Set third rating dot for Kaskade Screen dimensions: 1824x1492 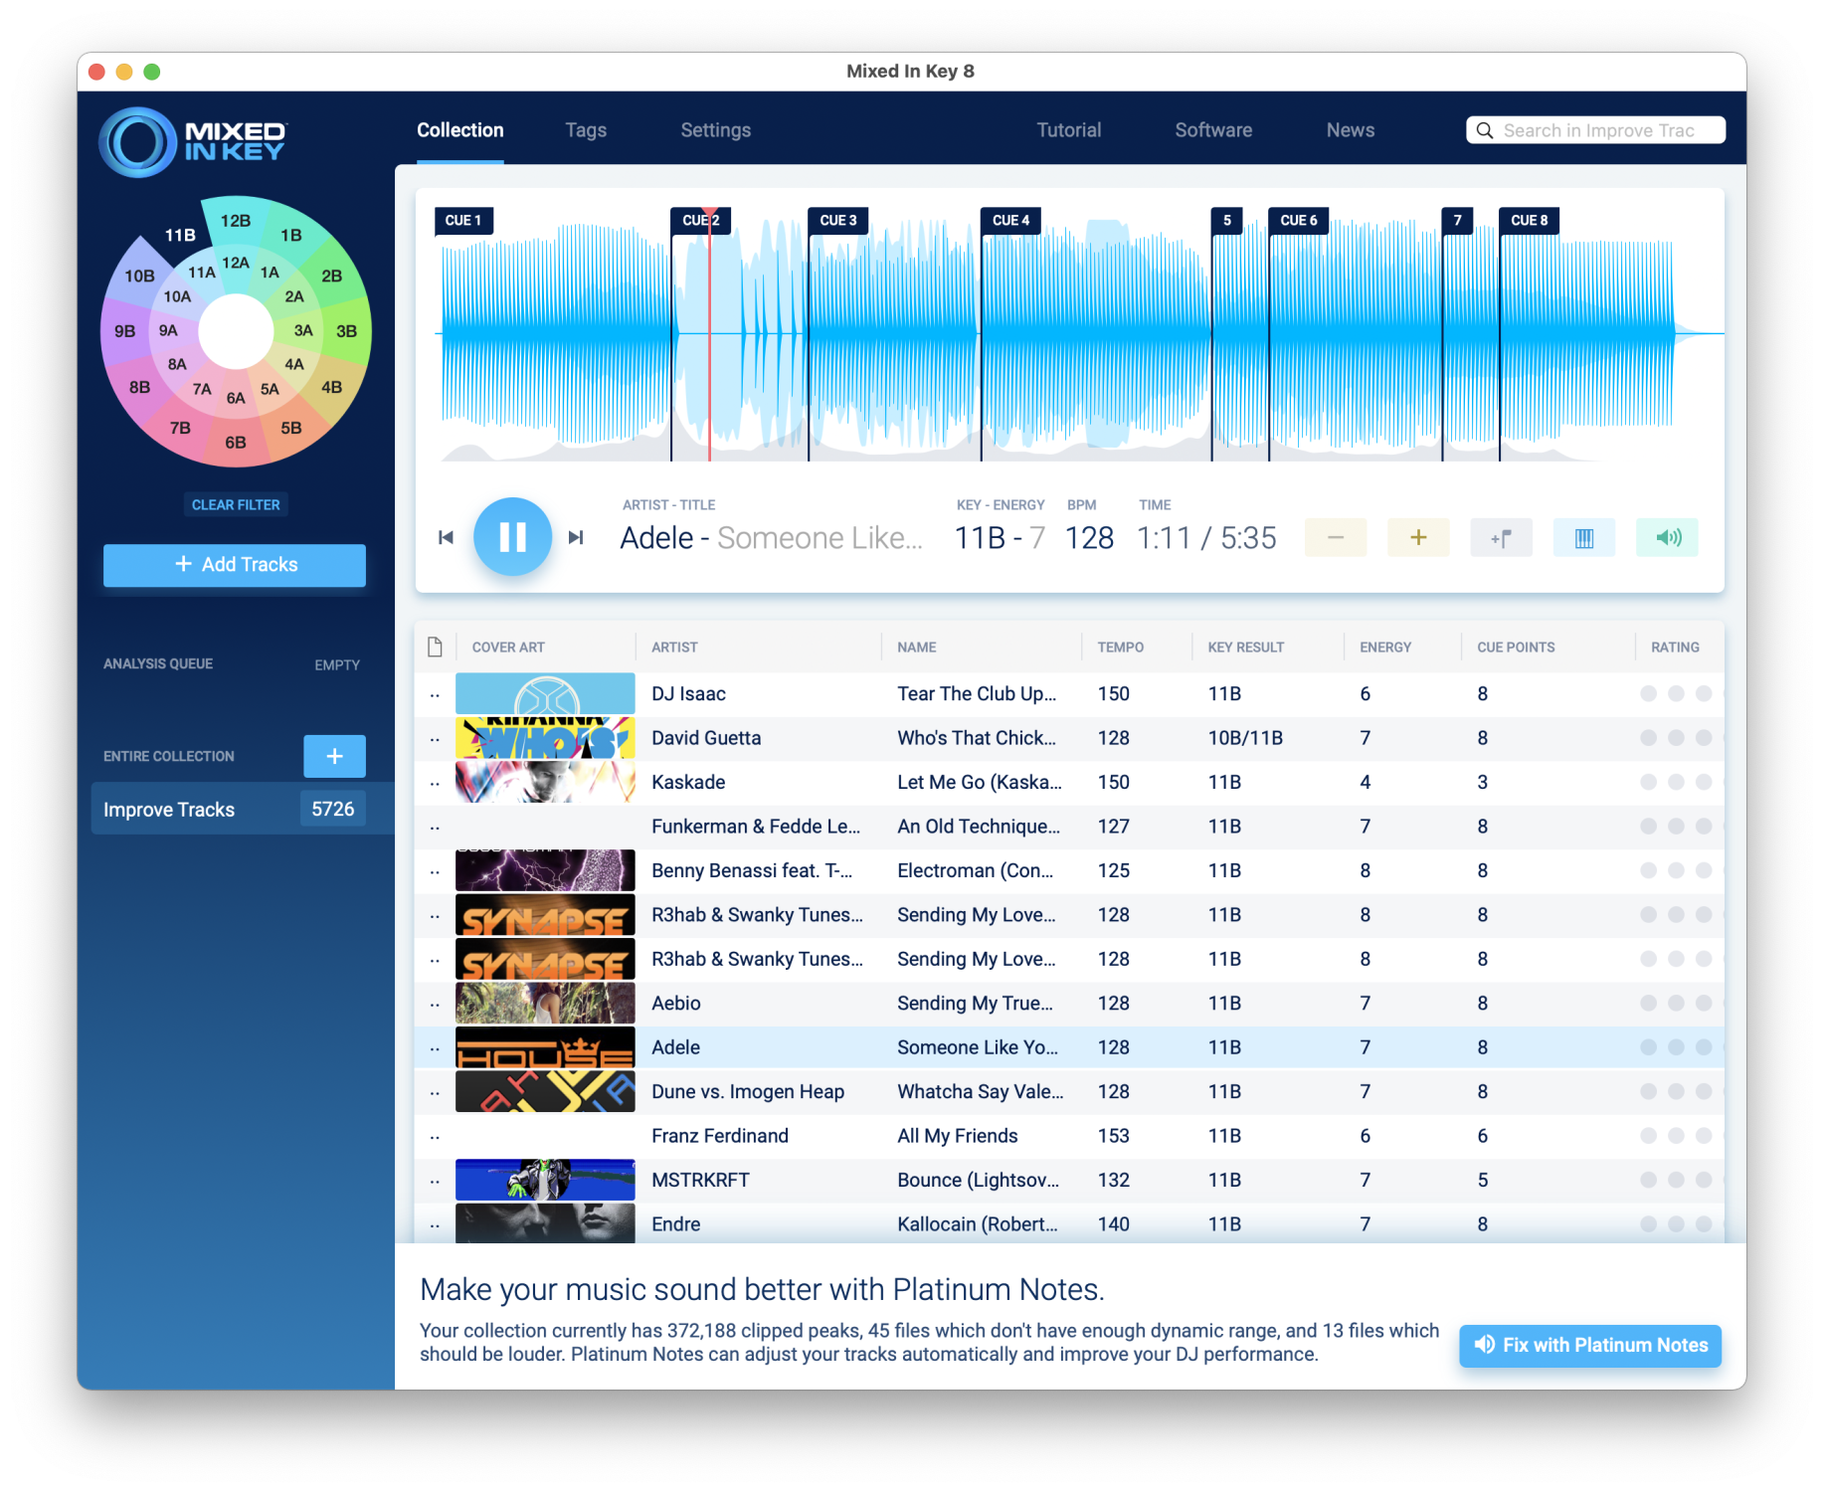pyautogui.click(x=1704, y=782)
